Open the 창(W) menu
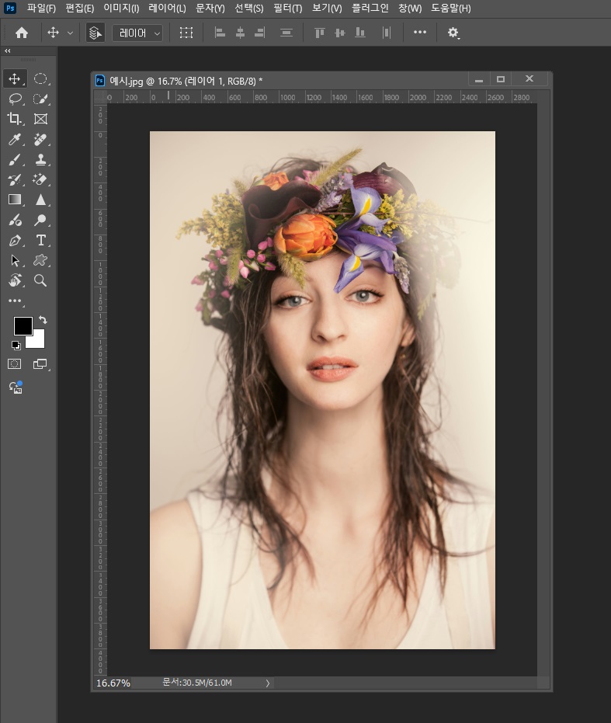 [x=410, y=9]
